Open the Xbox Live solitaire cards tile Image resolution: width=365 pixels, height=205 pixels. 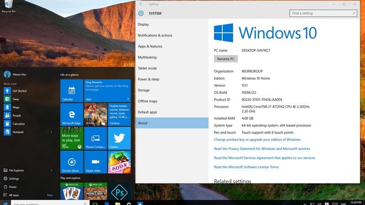[72, 191]
